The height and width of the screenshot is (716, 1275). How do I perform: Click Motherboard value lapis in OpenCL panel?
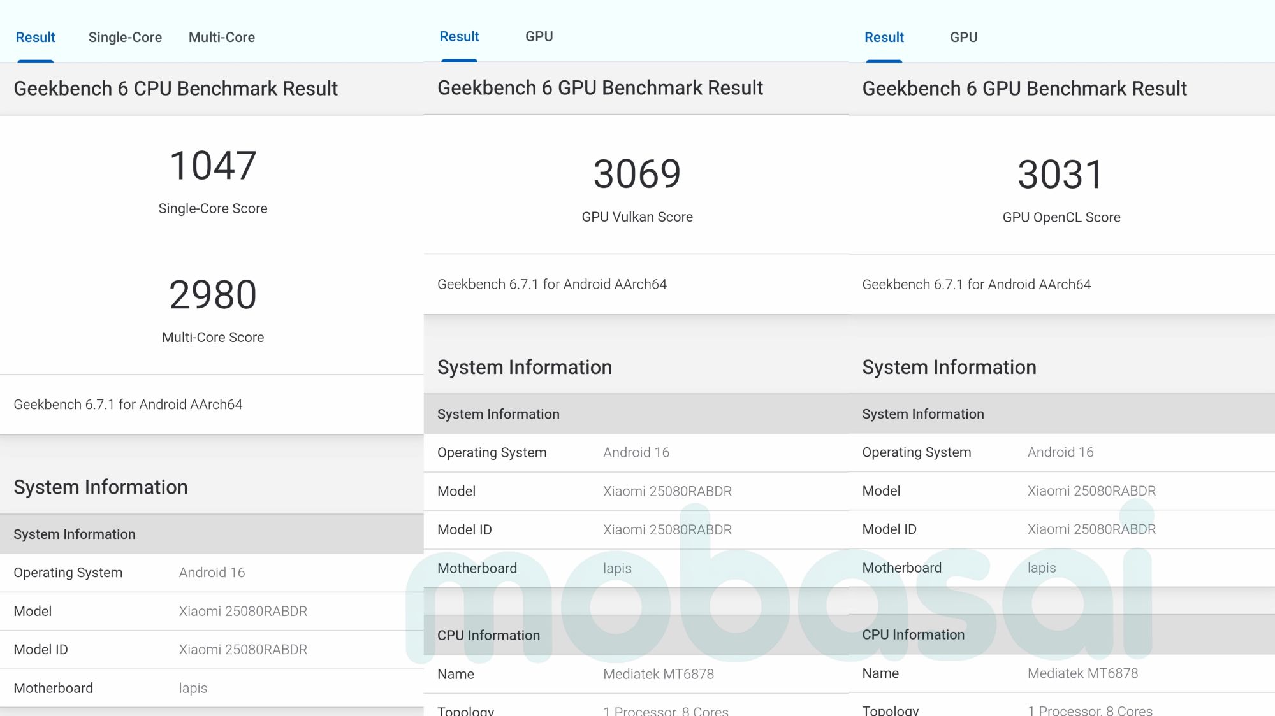(1042, 568)
